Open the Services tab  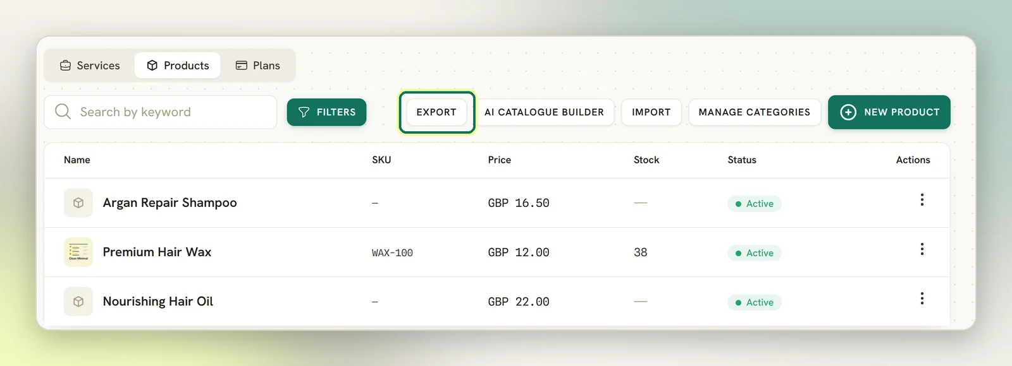(x=90, y=66)
